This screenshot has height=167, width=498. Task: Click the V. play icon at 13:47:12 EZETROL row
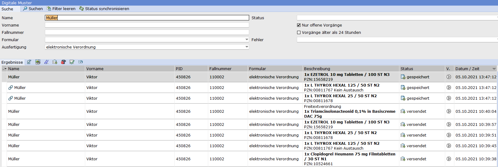pyautogui.click(x=449, y=77)
